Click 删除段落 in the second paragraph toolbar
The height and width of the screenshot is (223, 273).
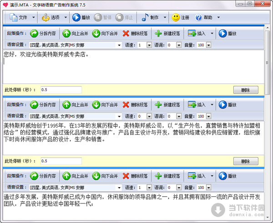[135, 105]
